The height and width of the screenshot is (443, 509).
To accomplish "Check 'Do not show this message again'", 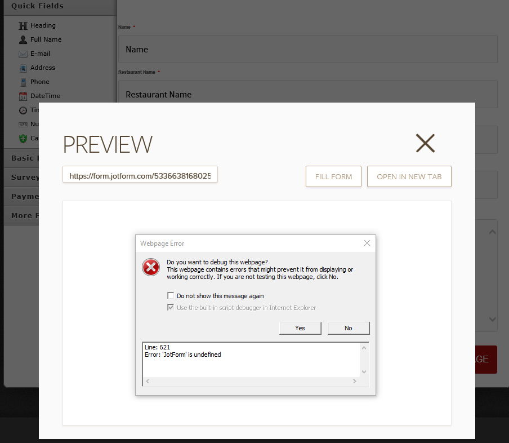I will click(x=171, y=295).
